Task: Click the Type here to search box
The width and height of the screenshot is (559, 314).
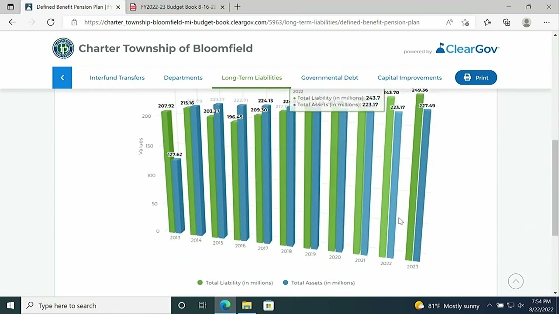Action: tap(96, 306)
